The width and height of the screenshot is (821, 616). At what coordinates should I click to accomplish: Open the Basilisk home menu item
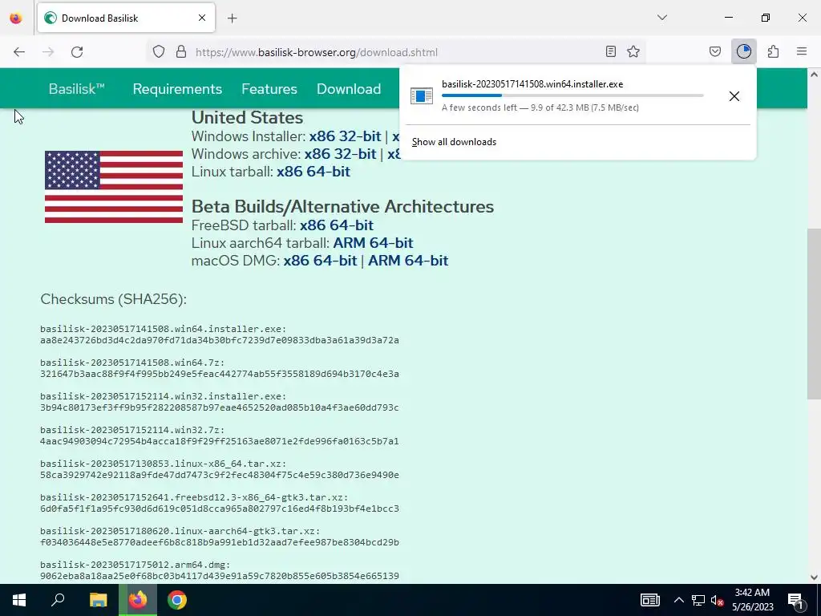(76, 89)
